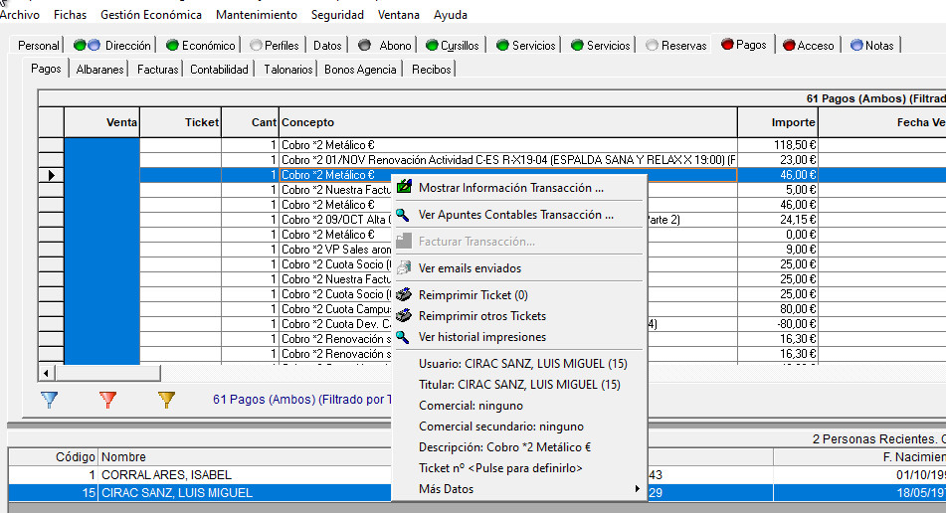Open the Recibos sub-tab

pyautogui.click(x=432, y=70)
